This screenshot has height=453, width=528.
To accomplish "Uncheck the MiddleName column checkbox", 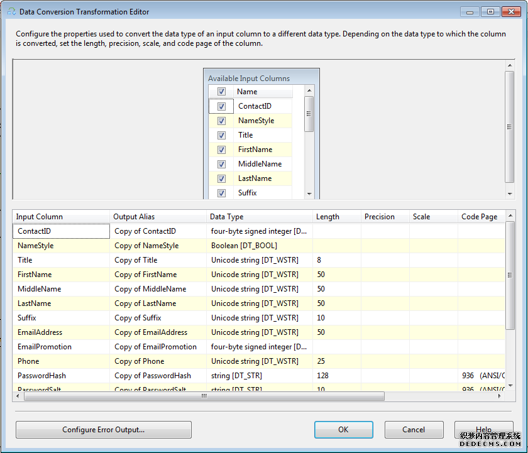I will point(221,164).
